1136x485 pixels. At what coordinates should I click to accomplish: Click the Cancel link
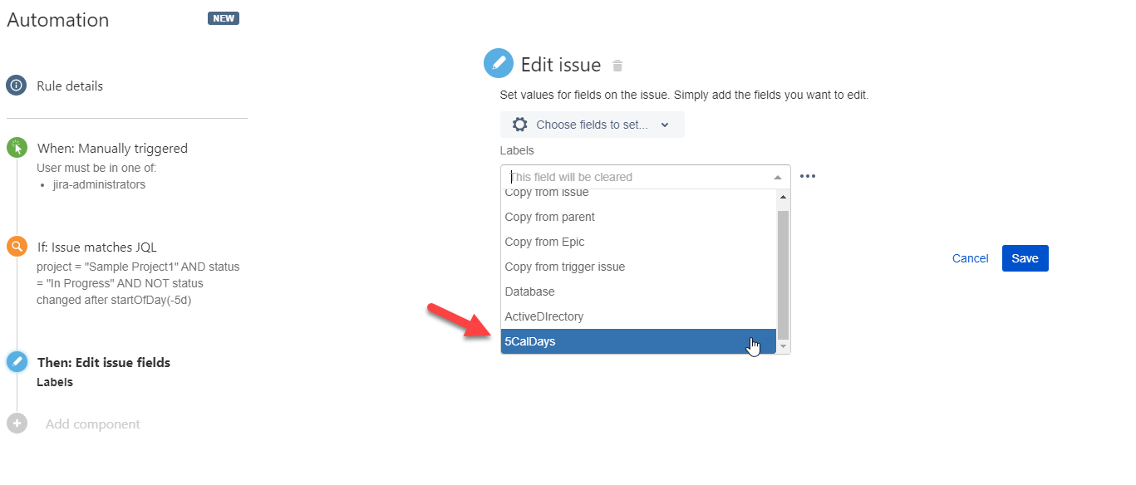coord(970,258)
